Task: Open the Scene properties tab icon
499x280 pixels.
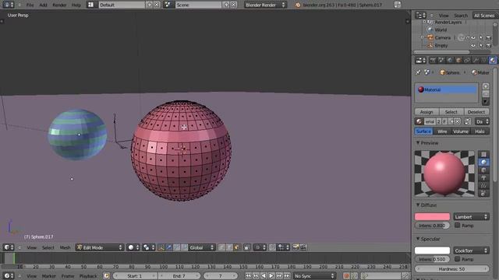Action: point(441,61)
